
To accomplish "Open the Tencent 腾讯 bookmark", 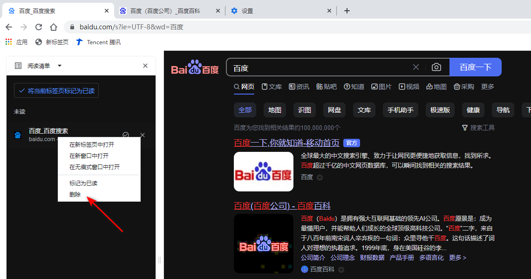I will tap(98, 42).
